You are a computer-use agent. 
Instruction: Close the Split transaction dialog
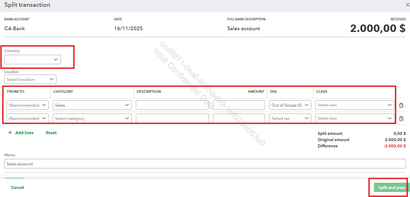tap(407, 5)
